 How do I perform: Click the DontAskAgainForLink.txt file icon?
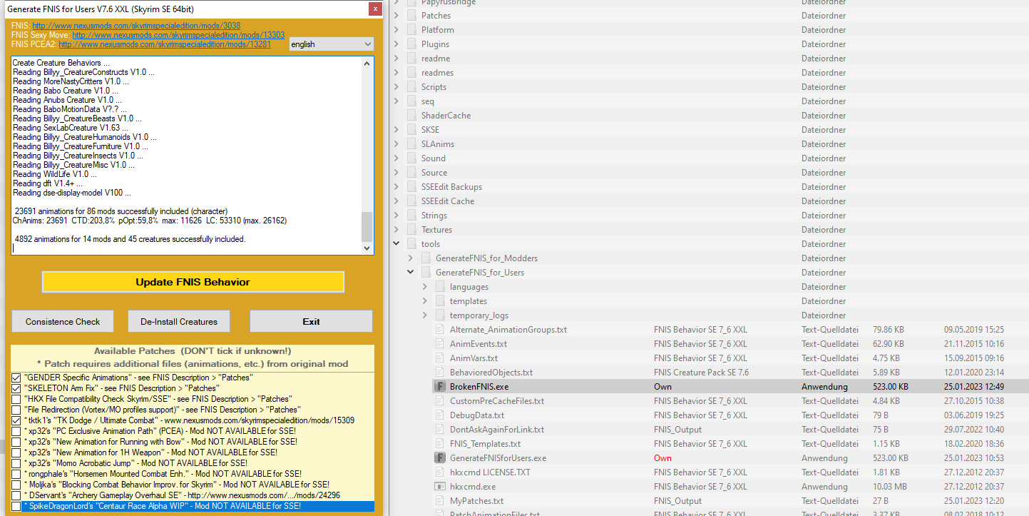(440, 429)
